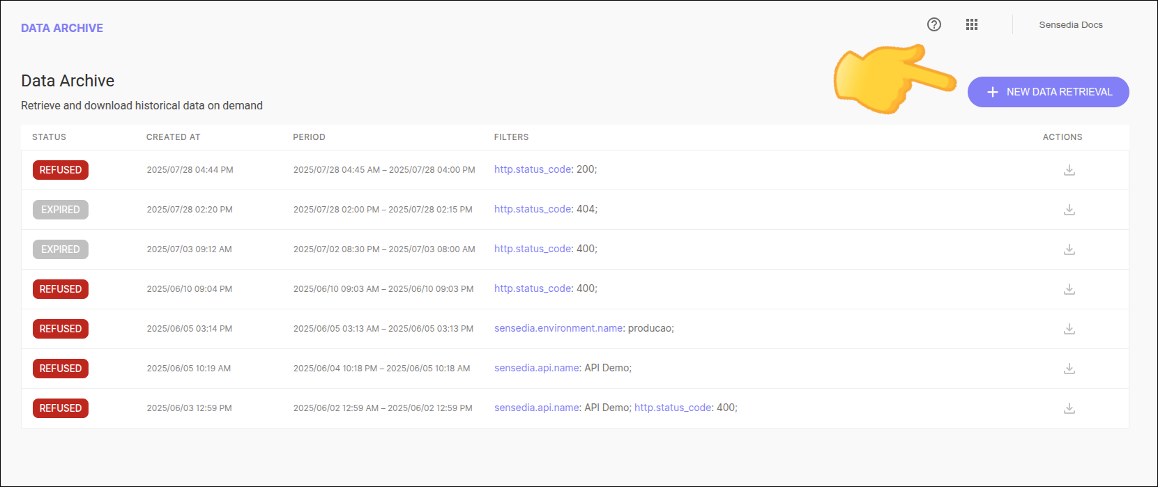Click the DATA ARCHIVE header link
This screenshot has width=1158, height=487.
62,28
